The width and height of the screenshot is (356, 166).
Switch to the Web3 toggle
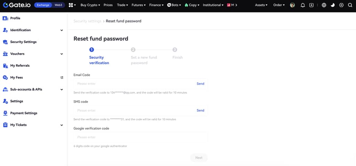[x=58, y=5]
